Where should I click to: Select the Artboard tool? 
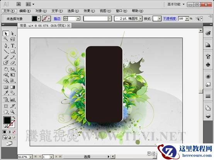click(6, 106)
